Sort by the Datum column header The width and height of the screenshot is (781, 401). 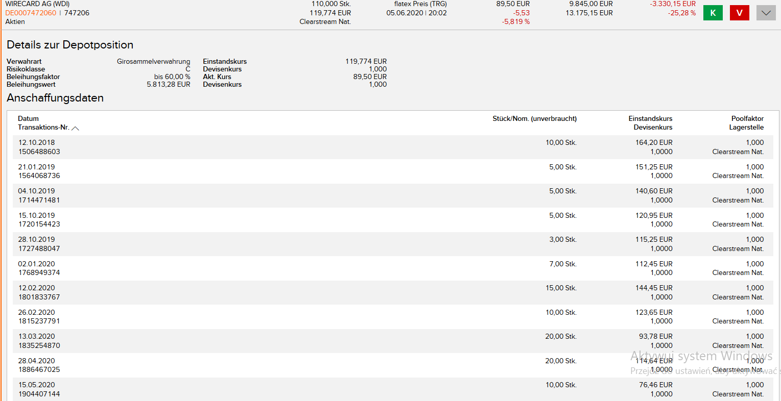[x=28, y=118]
